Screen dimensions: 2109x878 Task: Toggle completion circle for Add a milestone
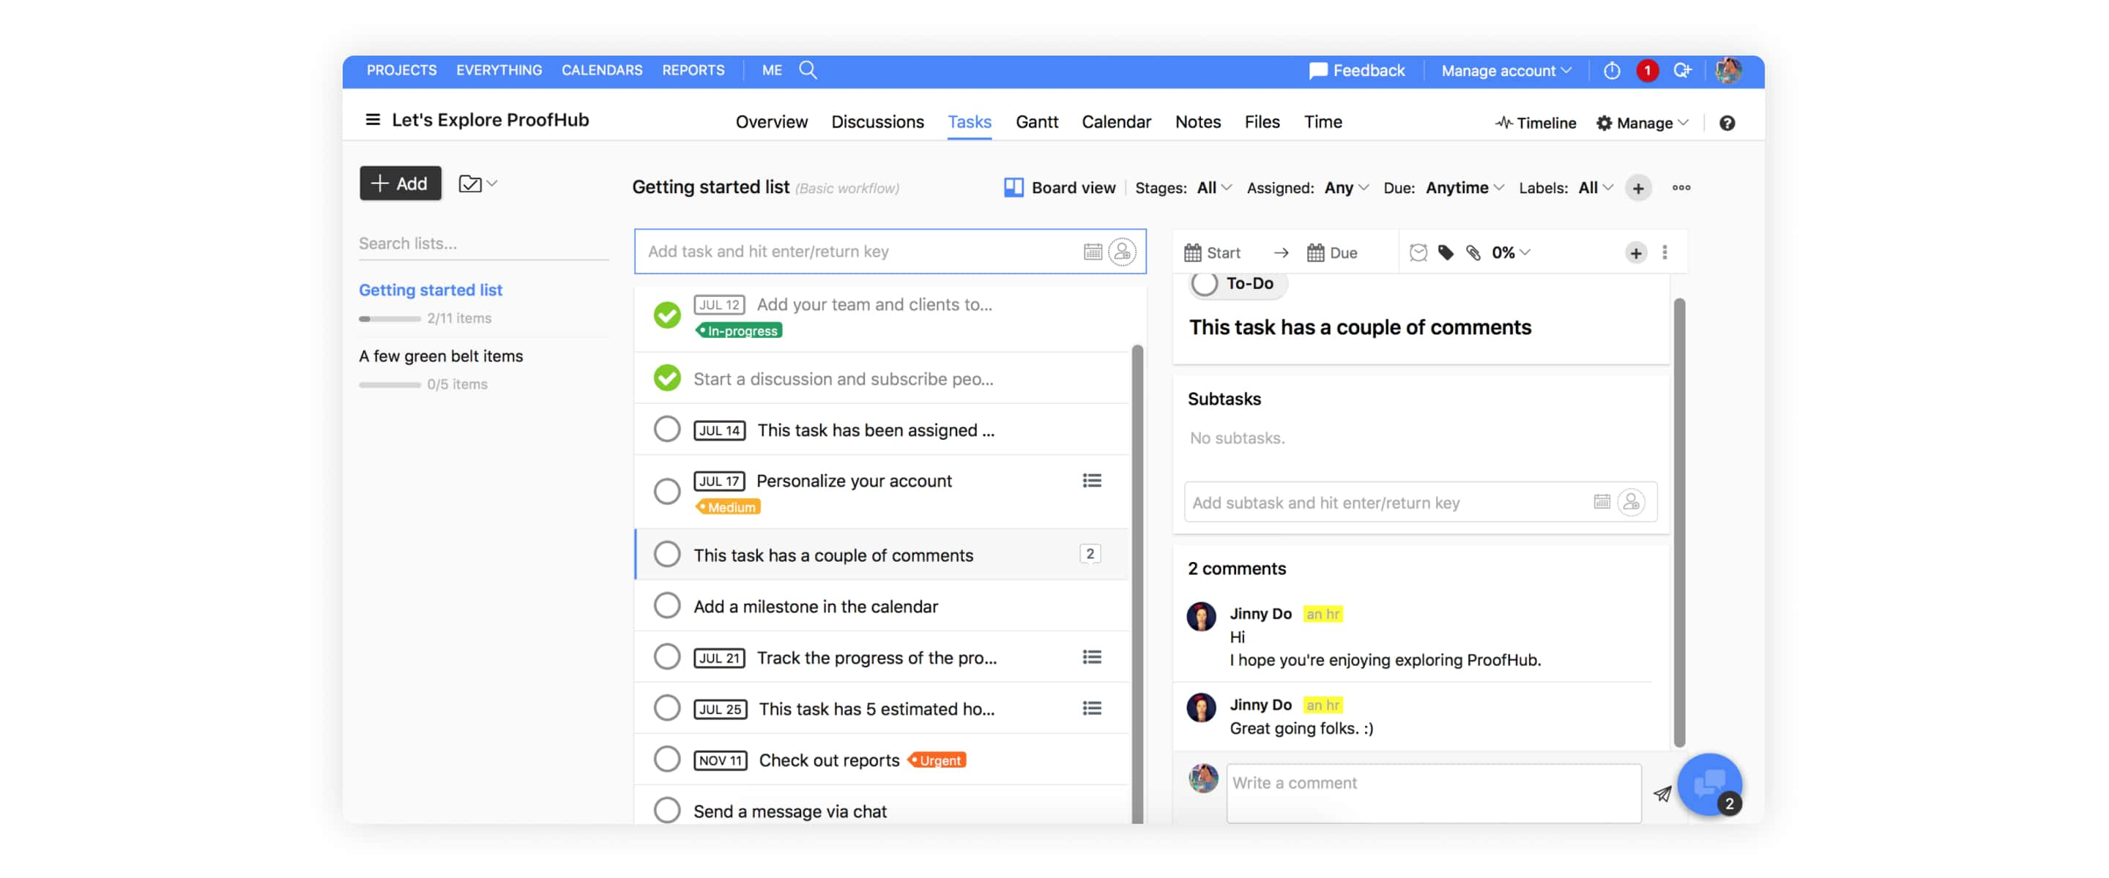pyautogui.click(x=667, y=605)
